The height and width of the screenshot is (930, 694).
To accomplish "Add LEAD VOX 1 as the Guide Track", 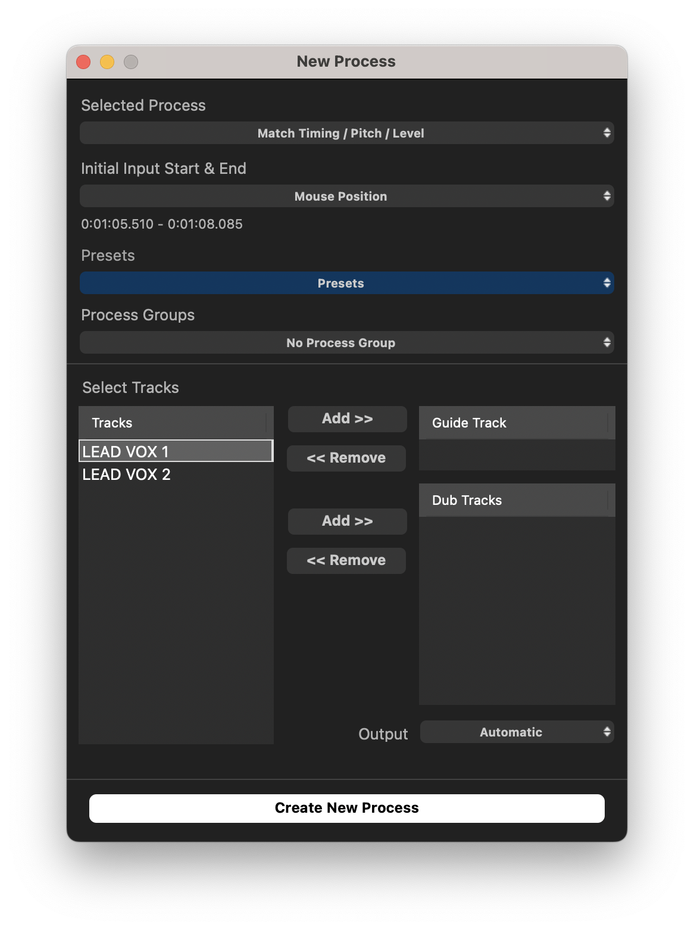I will tap(347, 419).
